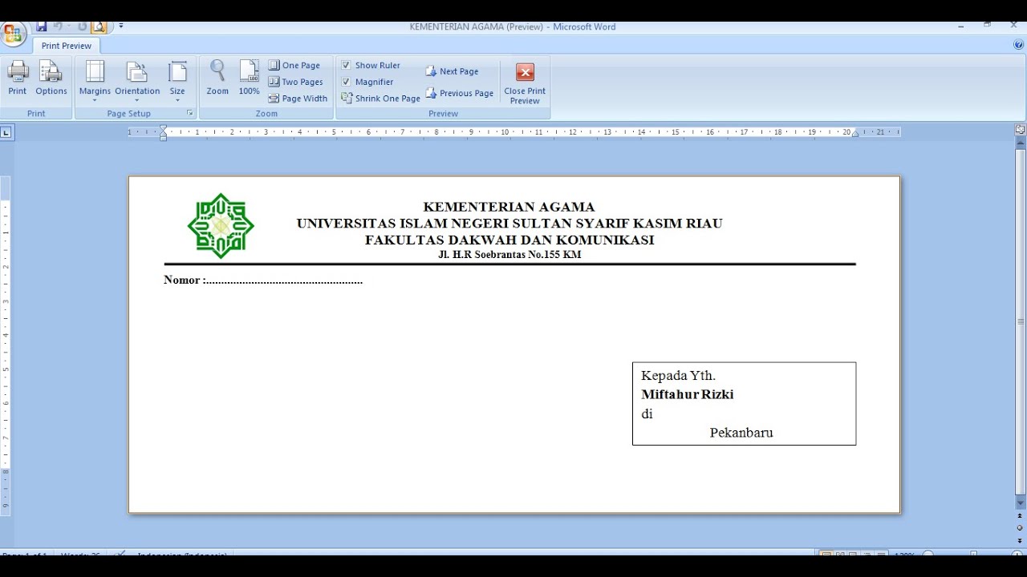This screenshot has width=1027, height=577.
Task: Click the tab selector at ruler corner
Action: pyautogui.click(x=6, y=132)
